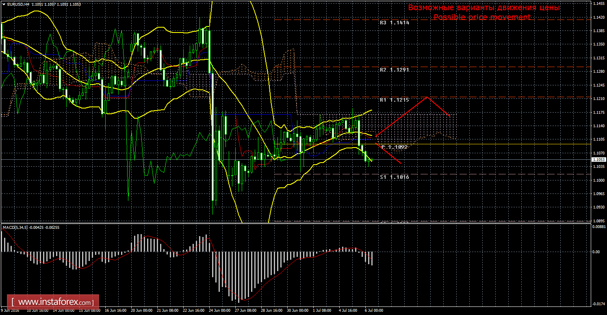607x315 pixels.
Task: Click price axis value 1.1245
Action: click(x=599, y=85)
